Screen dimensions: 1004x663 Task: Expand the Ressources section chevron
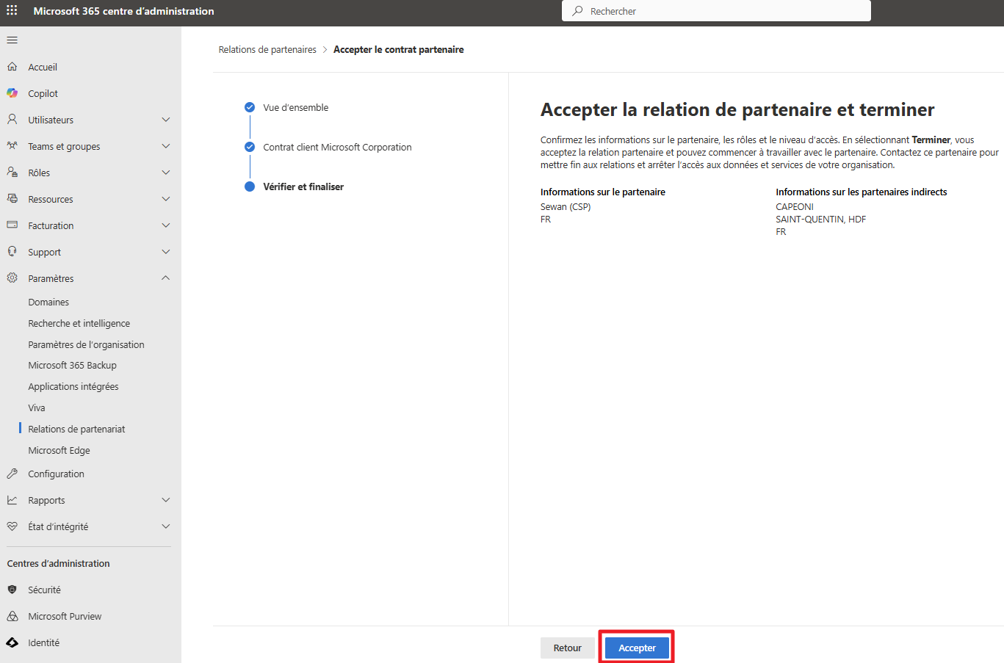pos(166,199)
